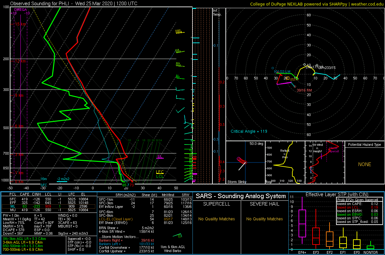Screen dimensions: 385x255
Task: Click No Quality Matches under SEVERE HAIL
Action: coord(264,219)
